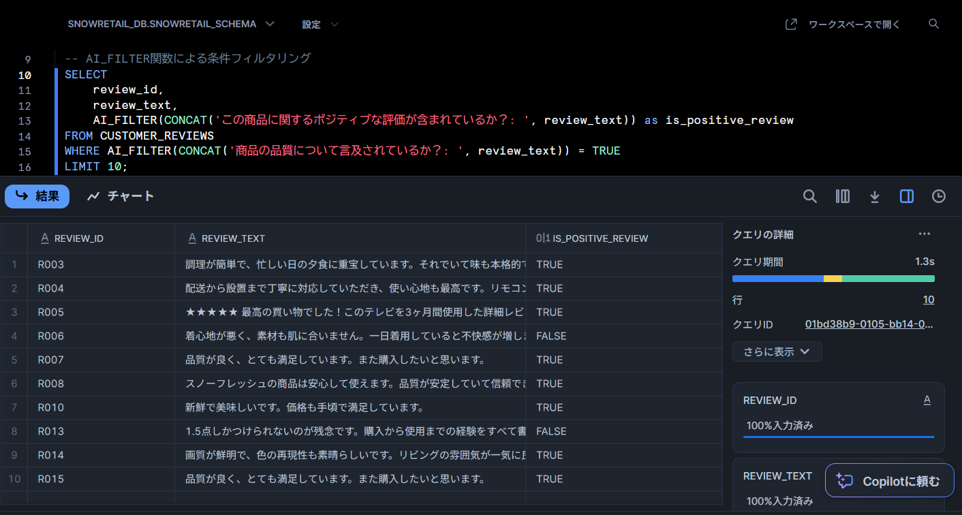
Task: Select cell R007
Action: click(101, 360)
